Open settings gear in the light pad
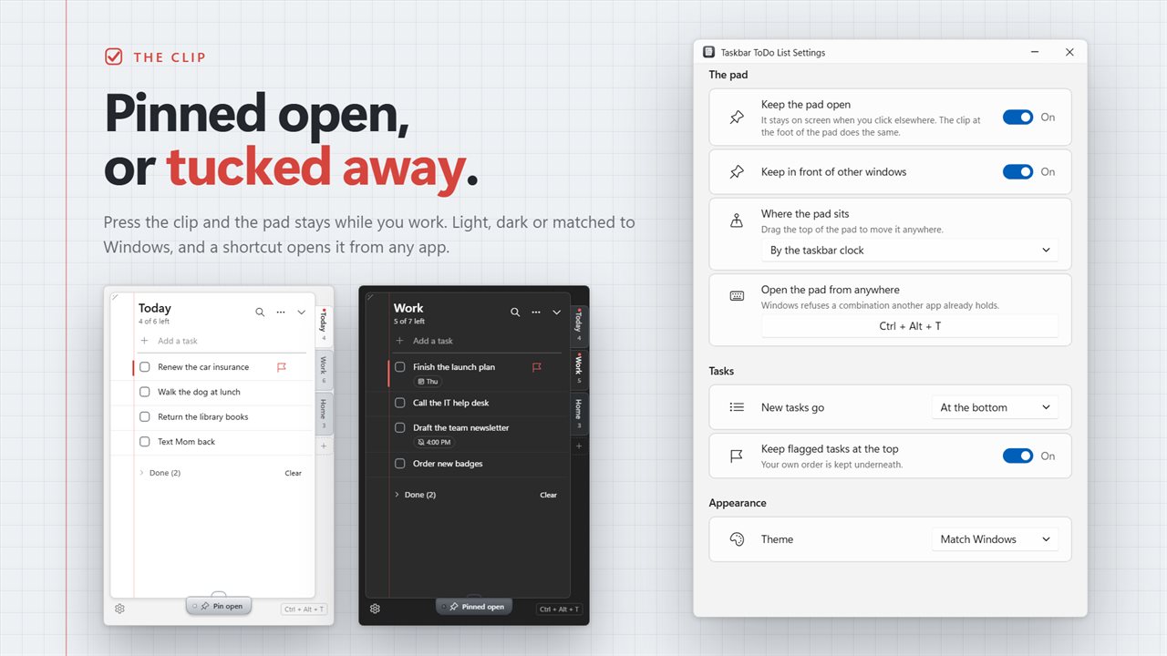1167x656 pixels. pos(119,609)
